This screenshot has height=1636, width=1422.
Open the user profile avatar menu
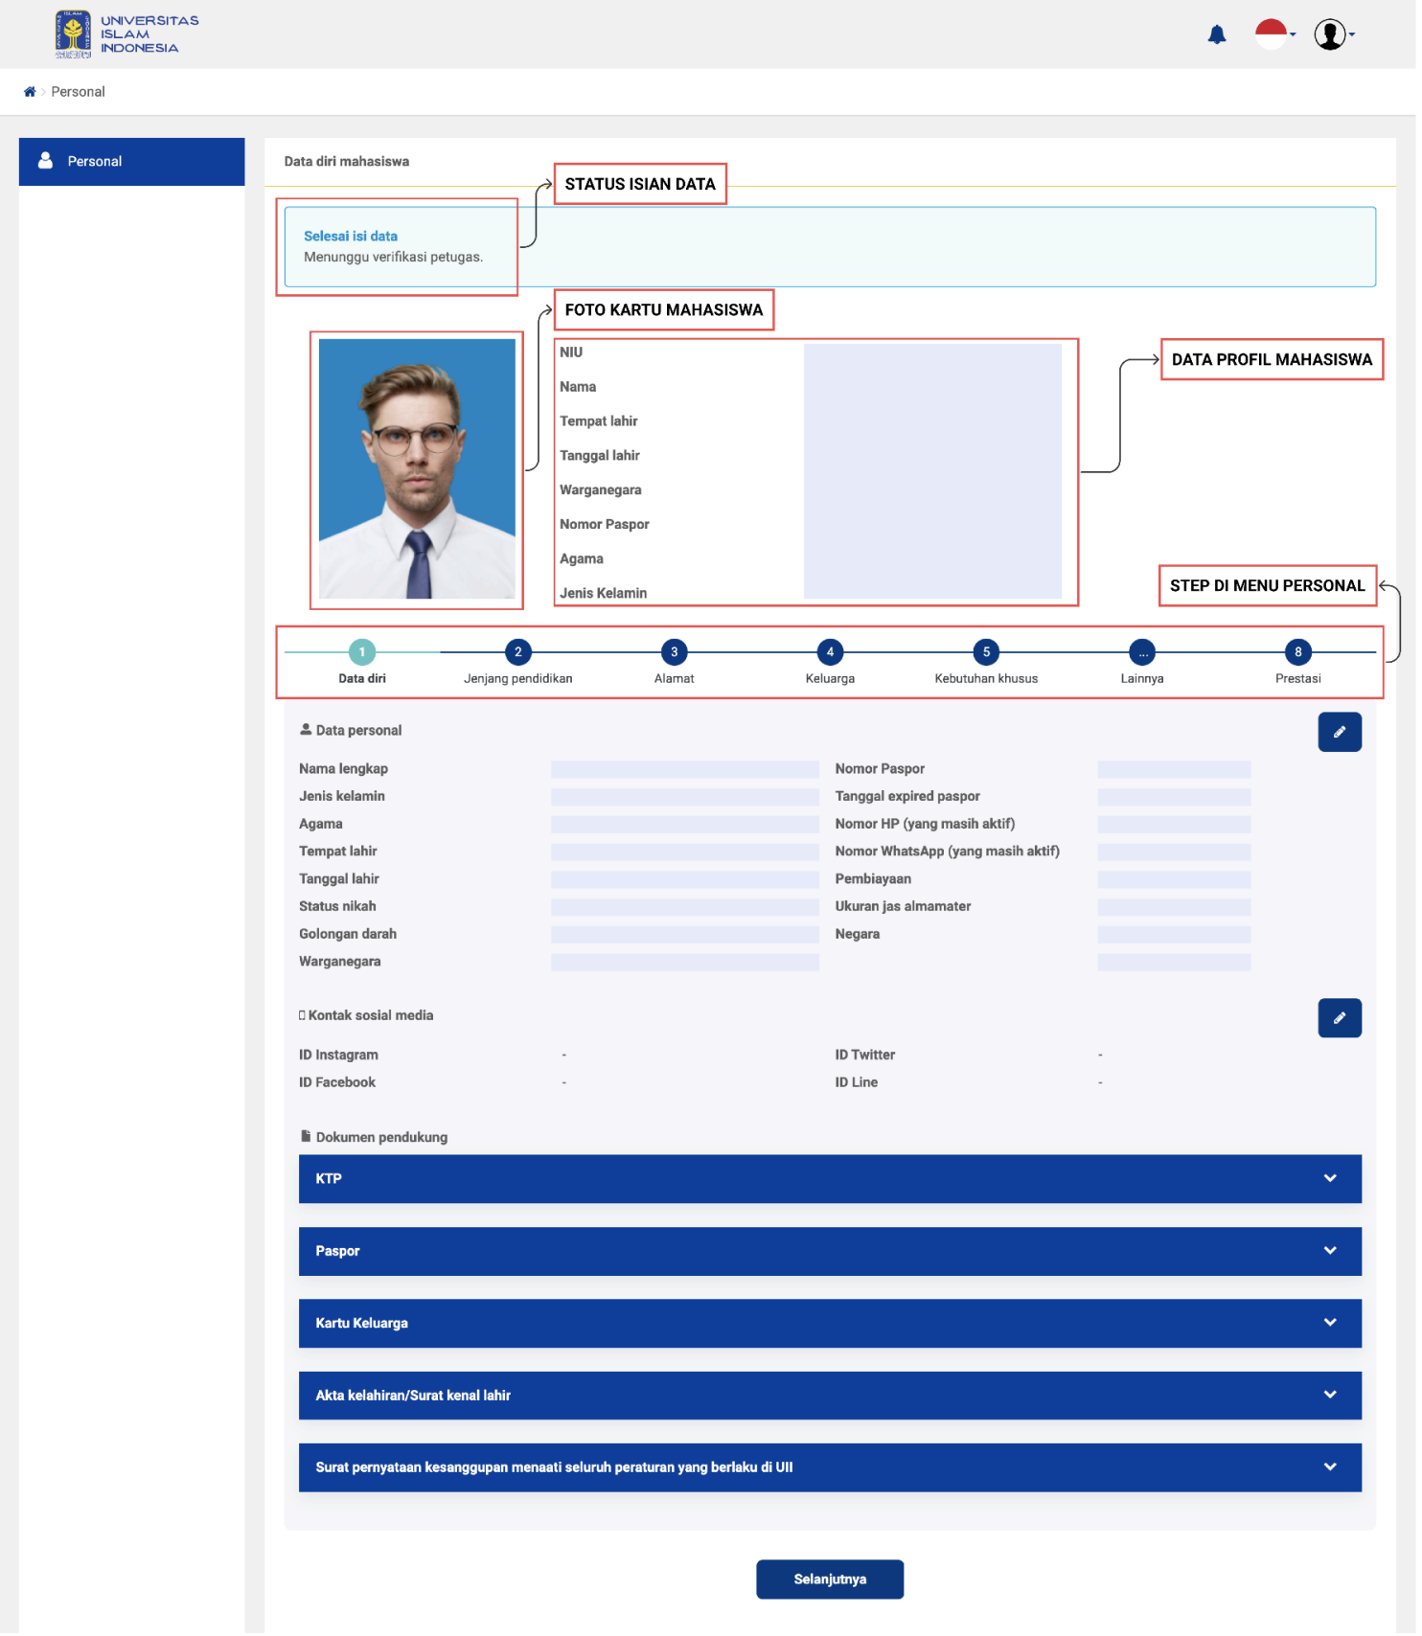1336,34
